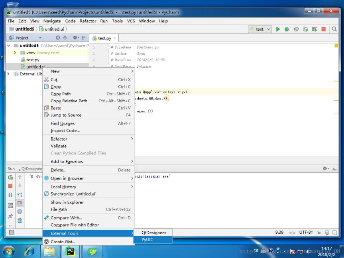Open the Search Everywhere magnifier icon
This screenshot has width=344, height=258.
point(334,29)
